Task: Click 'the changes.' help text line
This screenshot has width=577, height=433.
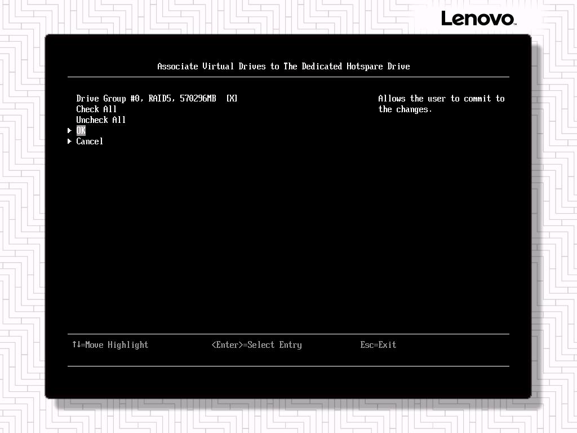Action: (x=405, y=109)
